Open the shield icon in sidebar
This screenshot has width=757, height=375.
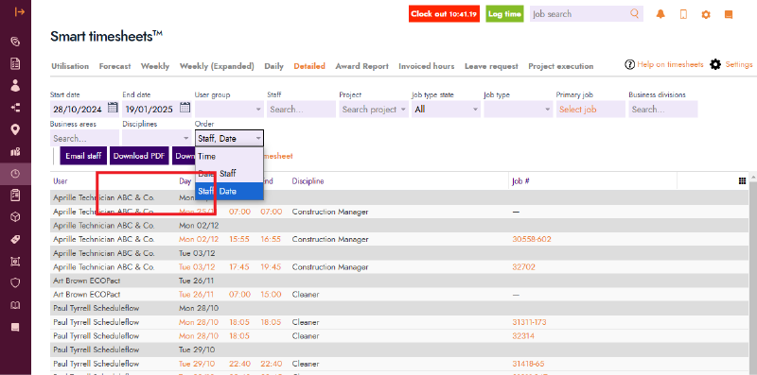(x=15, y=283)
